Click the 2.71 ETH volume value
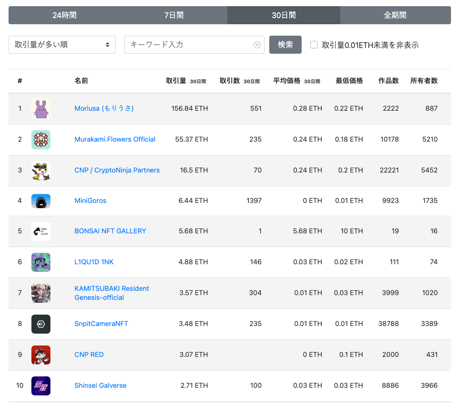Viewport: 461px width, 403px height. click(x=194, y=385)
